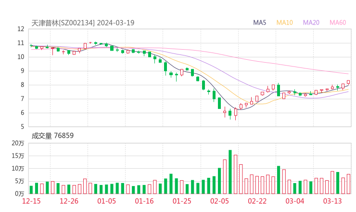Viewport: 356px width, 212px height.
Task: Click the tallest green volume bar
Action: (x=230, y=172)
